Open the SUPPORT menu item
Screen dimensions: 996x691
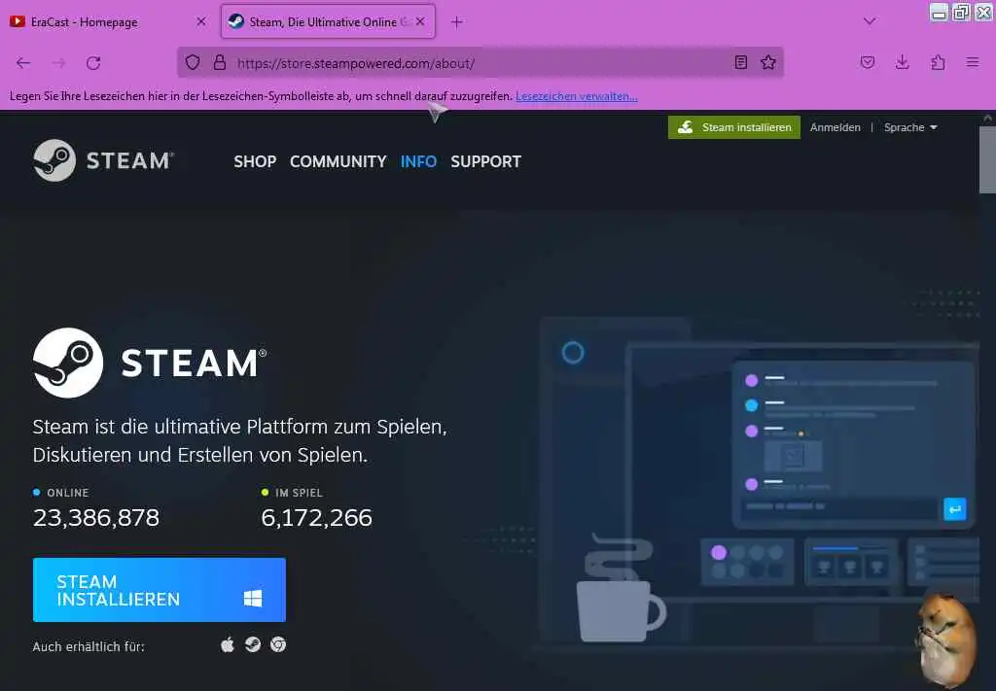tap(486, 161)
